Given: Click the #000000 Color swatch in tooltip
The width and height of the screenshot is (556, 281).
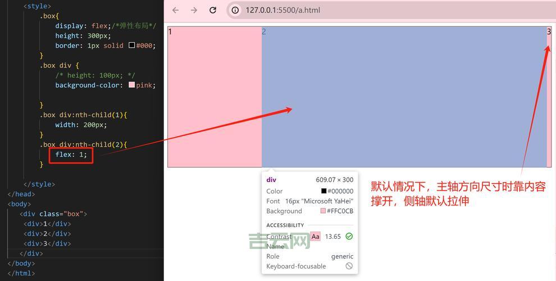Looking at the screenshot, I should (323, 191).
